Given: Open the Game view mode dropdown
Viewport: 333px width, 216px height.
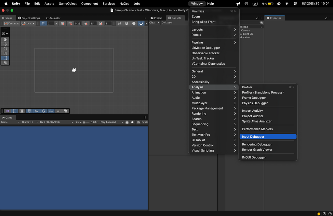Looking at the screenshot, I should coord(10,122).
